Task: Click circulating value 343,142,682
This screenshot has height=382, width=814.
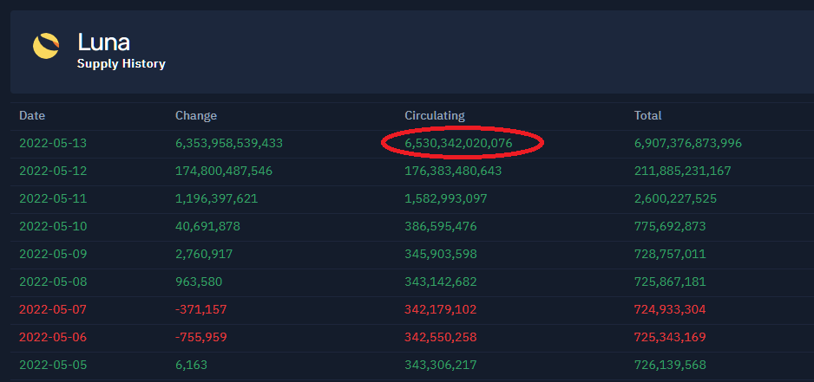Action: 441,282
